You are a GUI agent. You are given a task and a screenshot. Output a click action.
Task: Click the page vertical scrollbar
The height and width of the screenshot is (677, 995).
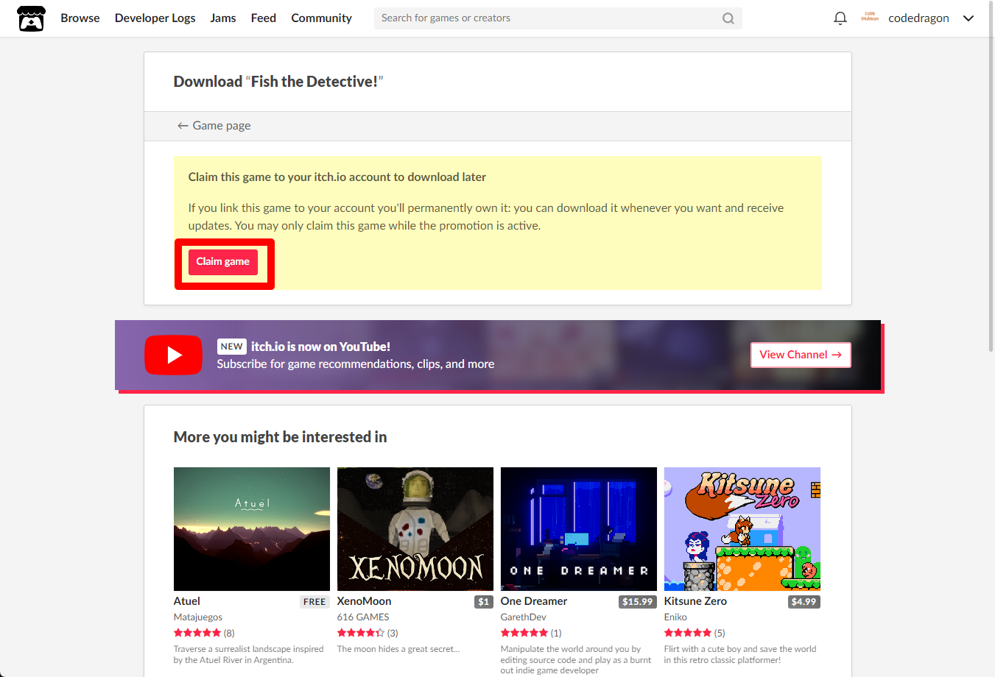pyautogui.click(x=991, y=177)
